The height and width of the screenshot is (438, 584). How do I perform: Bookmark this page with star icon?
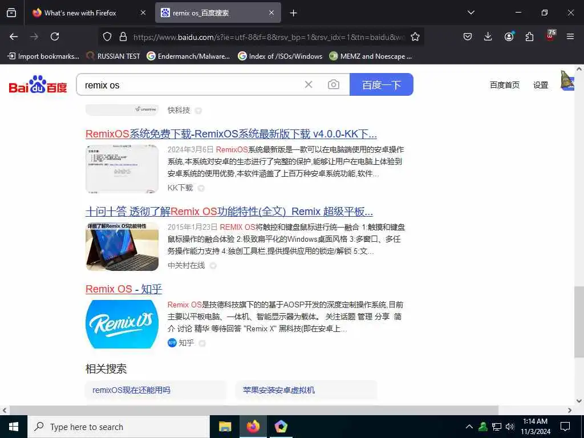tap(415, 36)
